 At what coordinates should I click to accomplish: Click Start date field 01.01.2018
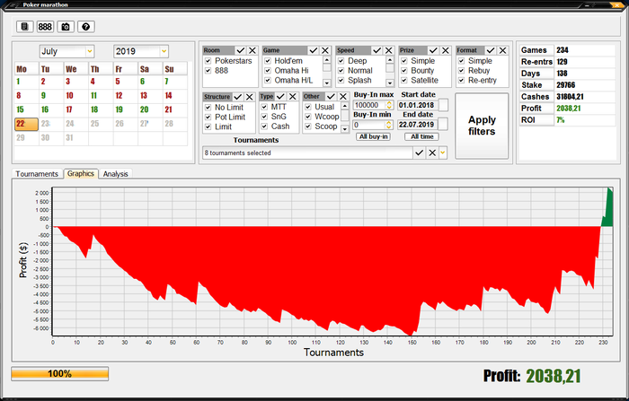[x=417, y=105]
